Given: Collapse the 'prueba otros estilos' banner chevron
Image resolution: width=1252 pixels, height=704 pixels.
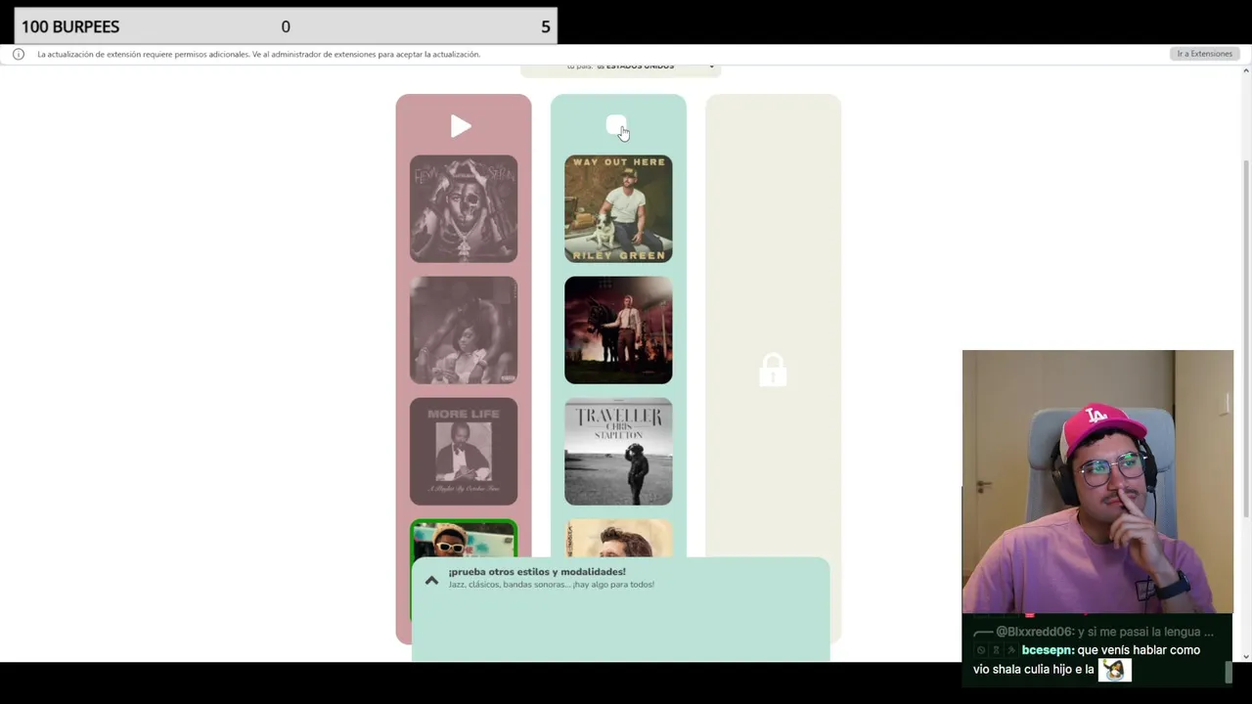Looking at the screenshot, I should coord(431,580).
